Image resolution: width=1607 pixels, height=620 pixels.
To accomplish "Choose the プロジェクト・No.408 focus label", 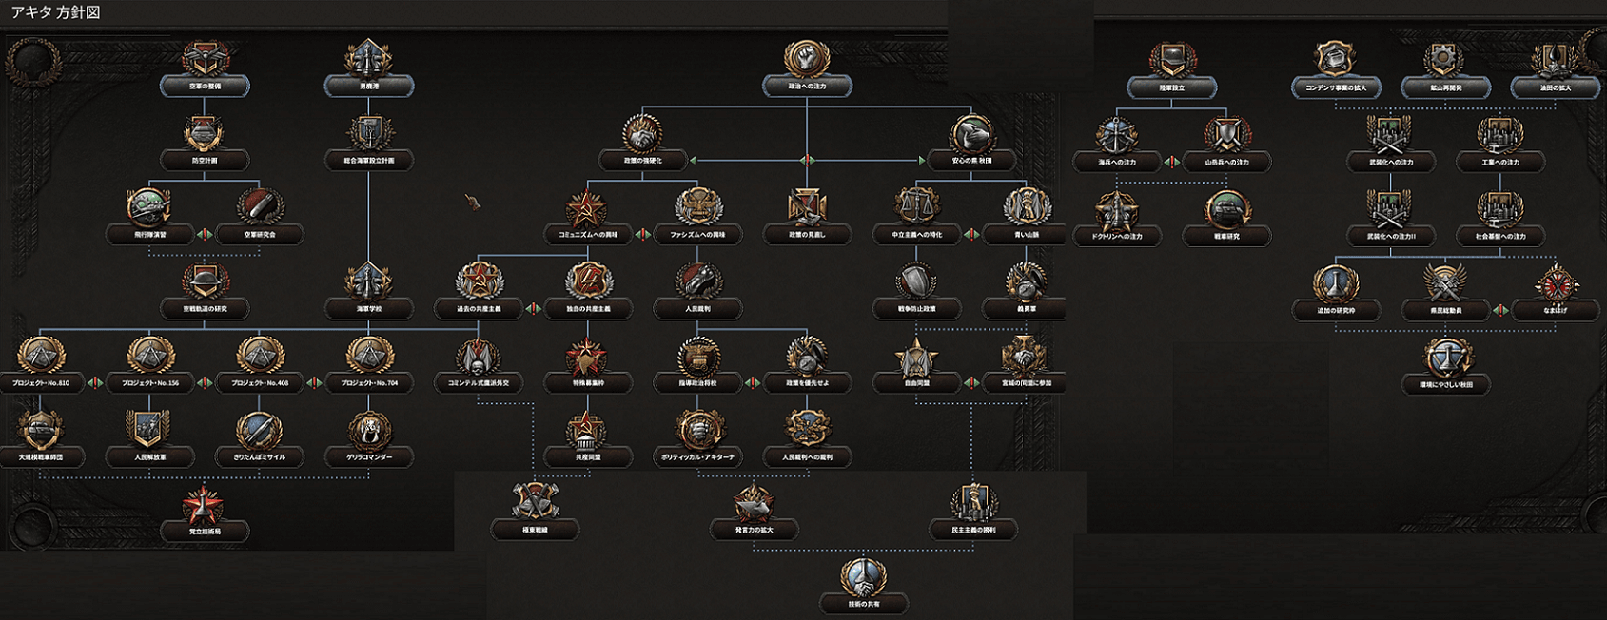I will [259, 383].
